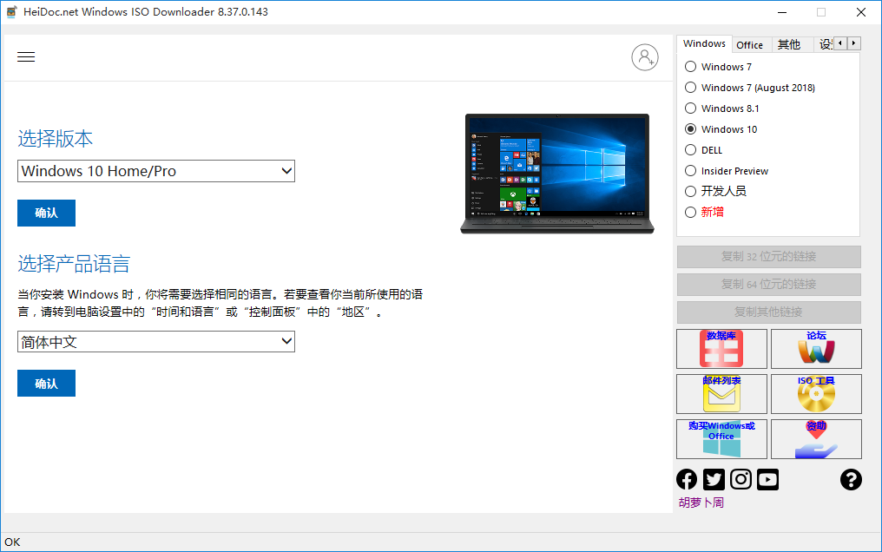
Task: Click the 资助 donate heart button
Action: 816,439
